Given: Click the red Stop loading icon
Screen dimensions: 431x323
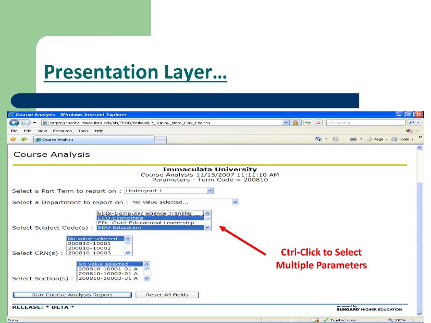Looking at the screenshot, I should tap(318, 123).
